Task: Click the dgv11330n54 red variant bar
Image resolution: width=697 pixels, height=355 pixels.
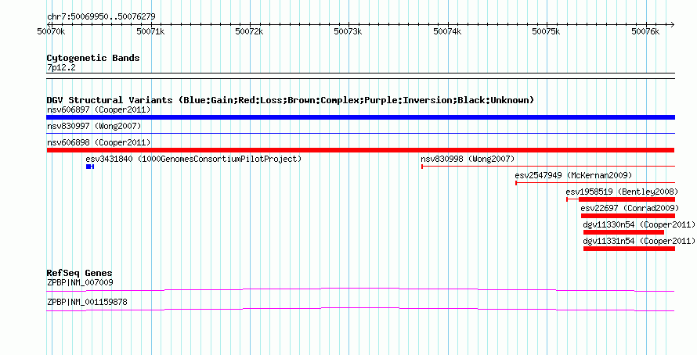Action: (x=623, y=232)
